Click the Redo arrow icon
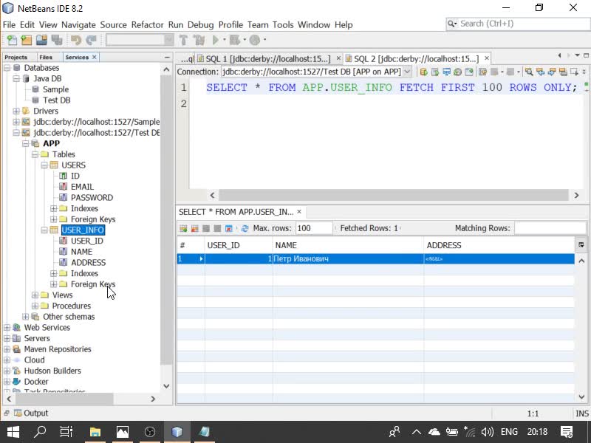Image resolution: width=591 pixels, height=443 pixels. [91, 40]
